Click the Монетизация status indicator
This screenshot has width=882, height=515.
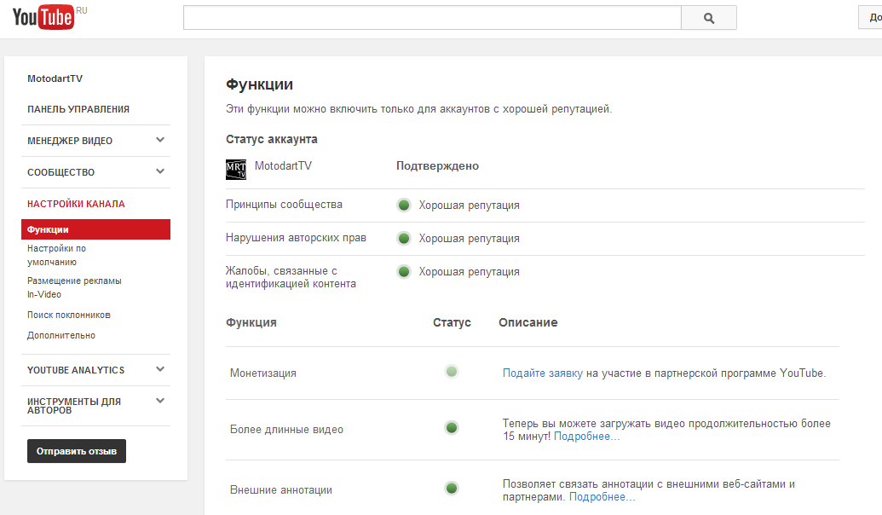[x=451, y=372]
